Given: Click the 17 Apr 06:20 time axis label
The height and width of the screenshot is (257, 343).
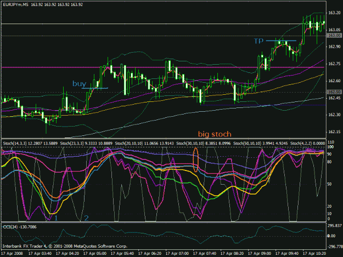Looking at the screenshot, I should point(150,254).
